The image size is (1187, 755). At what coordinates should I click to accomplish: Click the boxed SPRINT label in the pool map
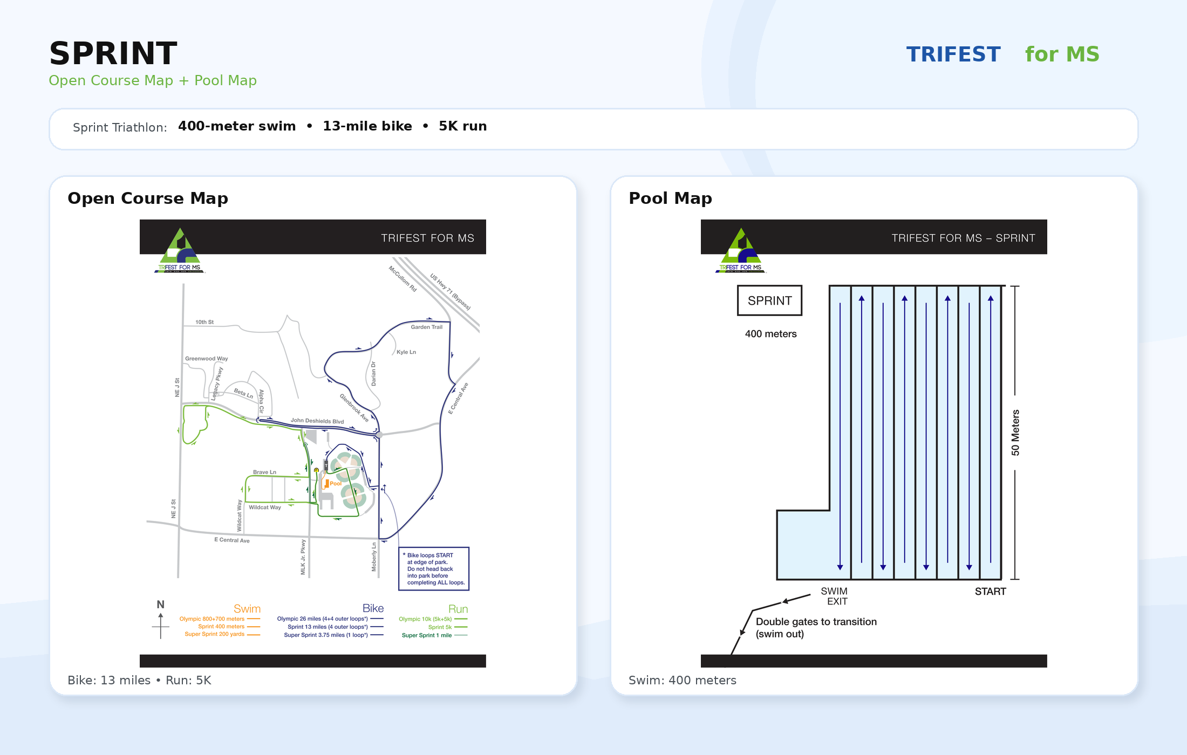pyautogui.click(x=770, y=300)
